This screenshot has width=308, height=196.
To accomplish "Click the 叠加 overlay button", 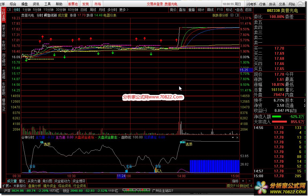I will click(182, 10).
